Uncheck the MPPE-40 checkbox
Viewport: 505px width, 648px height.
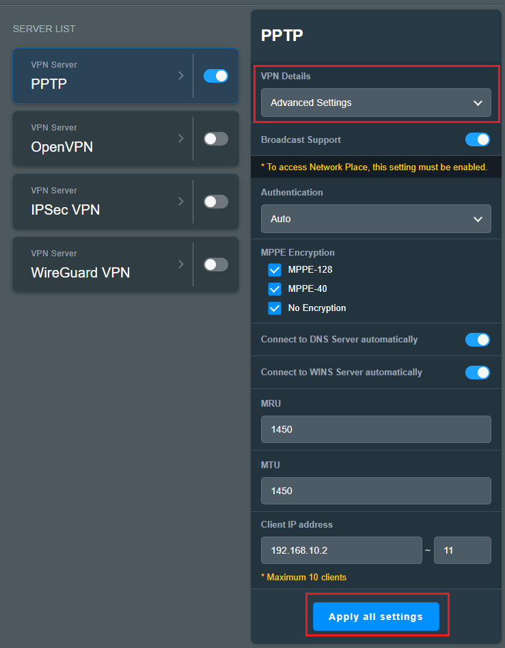275,289
